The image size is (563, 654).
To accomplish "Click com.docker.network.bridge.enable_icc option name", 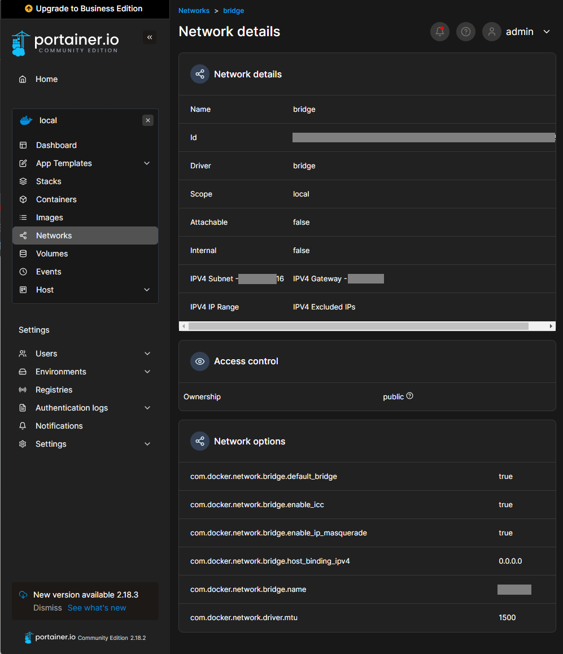I will [x=258, y=505].
